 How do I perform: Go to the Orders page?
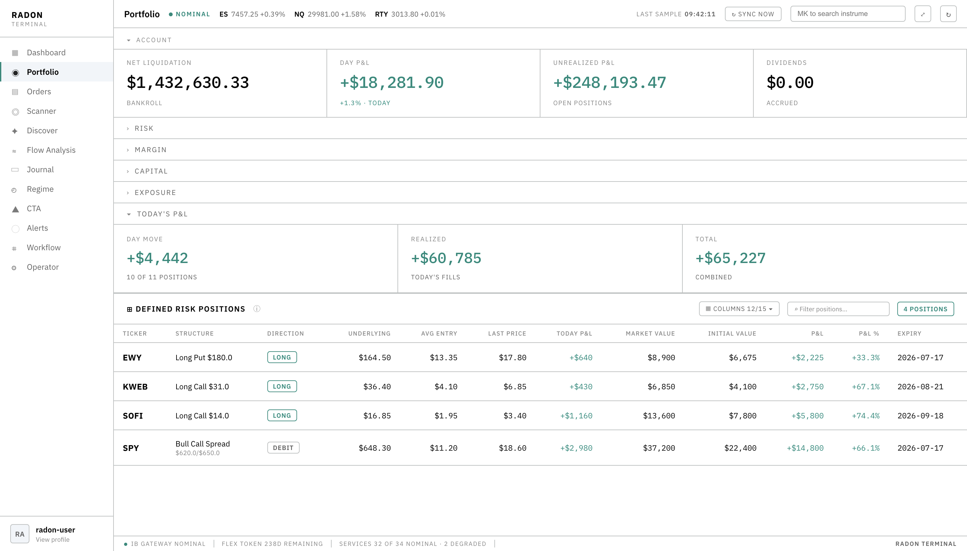(57, 92)
